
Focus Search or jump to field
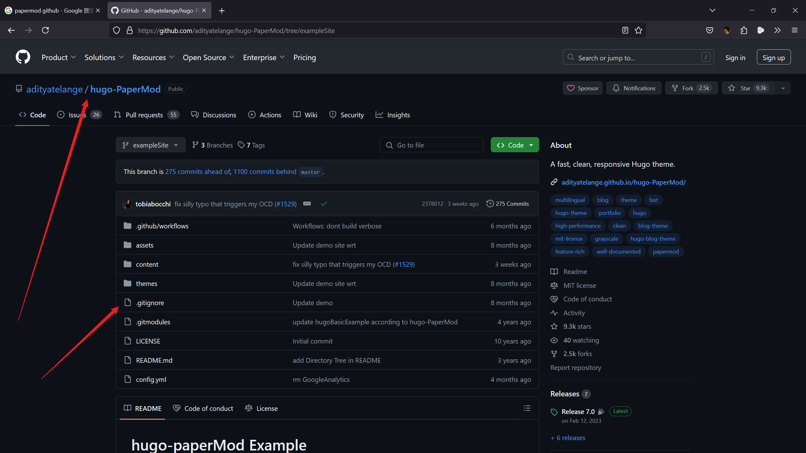click(638, 57)
